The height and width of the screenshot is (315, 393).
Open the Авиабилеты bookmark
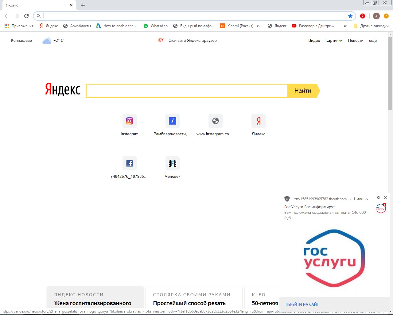(77, 26)
